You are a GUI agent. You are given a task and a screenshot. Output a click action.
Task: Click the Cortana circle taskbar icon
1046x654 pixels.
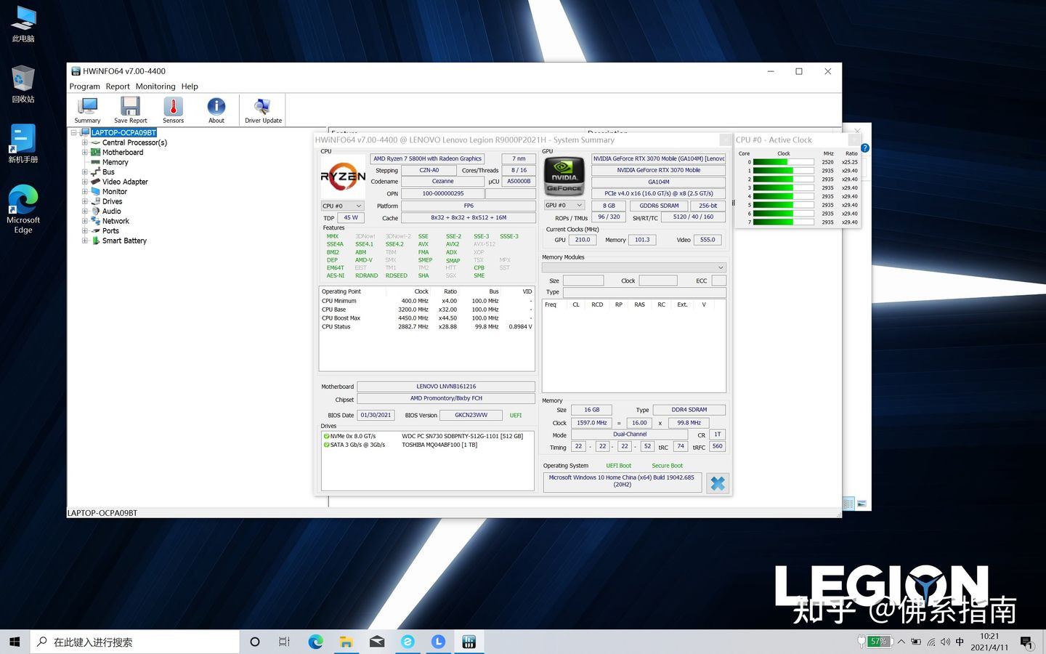tap(254, 642)
